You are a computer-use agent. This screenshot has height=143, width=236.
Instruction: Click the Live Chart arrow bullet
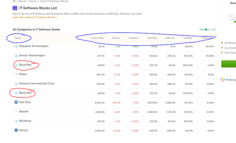coord(222,48)
